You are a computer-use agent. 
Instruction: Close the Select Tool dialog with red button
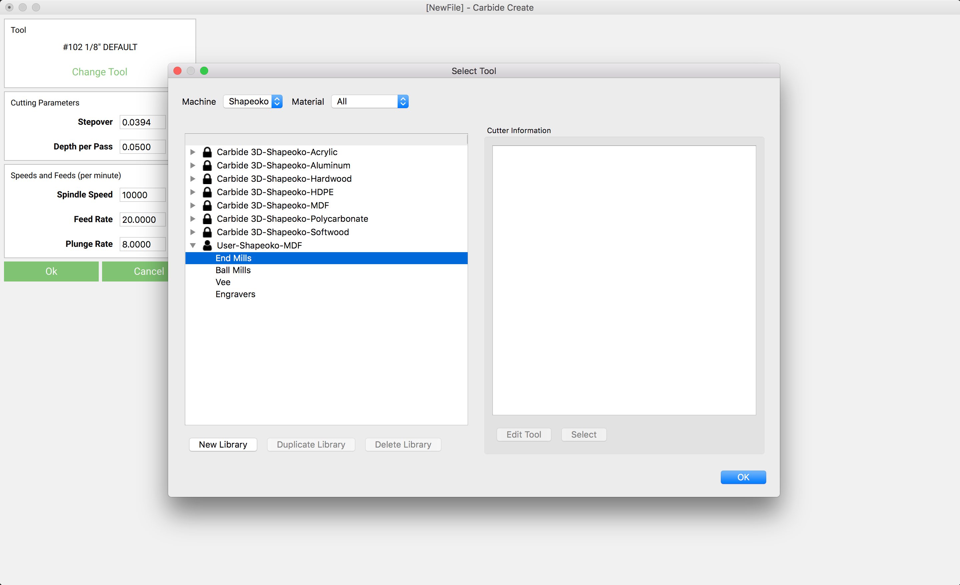(x=178, y=70)
